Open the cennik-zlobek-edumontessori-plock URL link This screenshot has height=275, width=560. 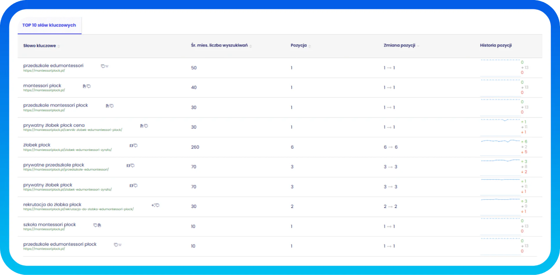pyautogui.click(x=73, y=130)
